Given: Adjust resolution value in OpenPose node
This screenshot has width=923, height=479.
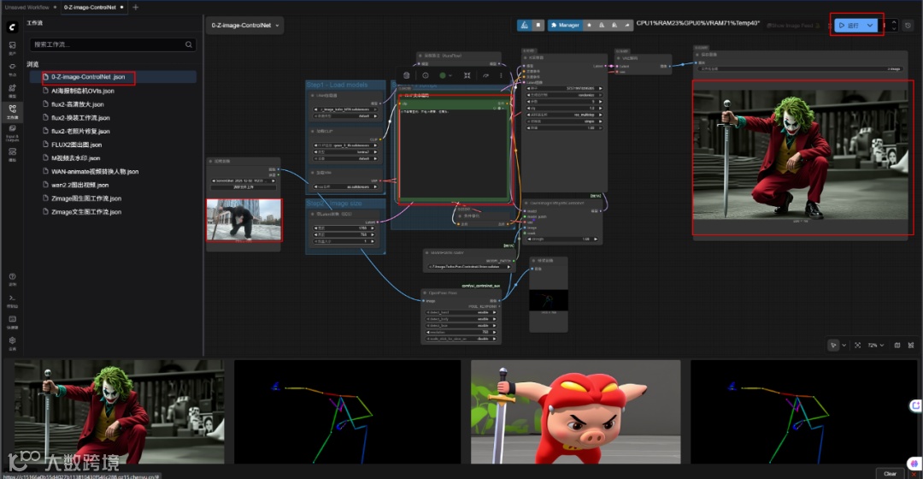Looking at the screenshot, I should coord(461,332).
